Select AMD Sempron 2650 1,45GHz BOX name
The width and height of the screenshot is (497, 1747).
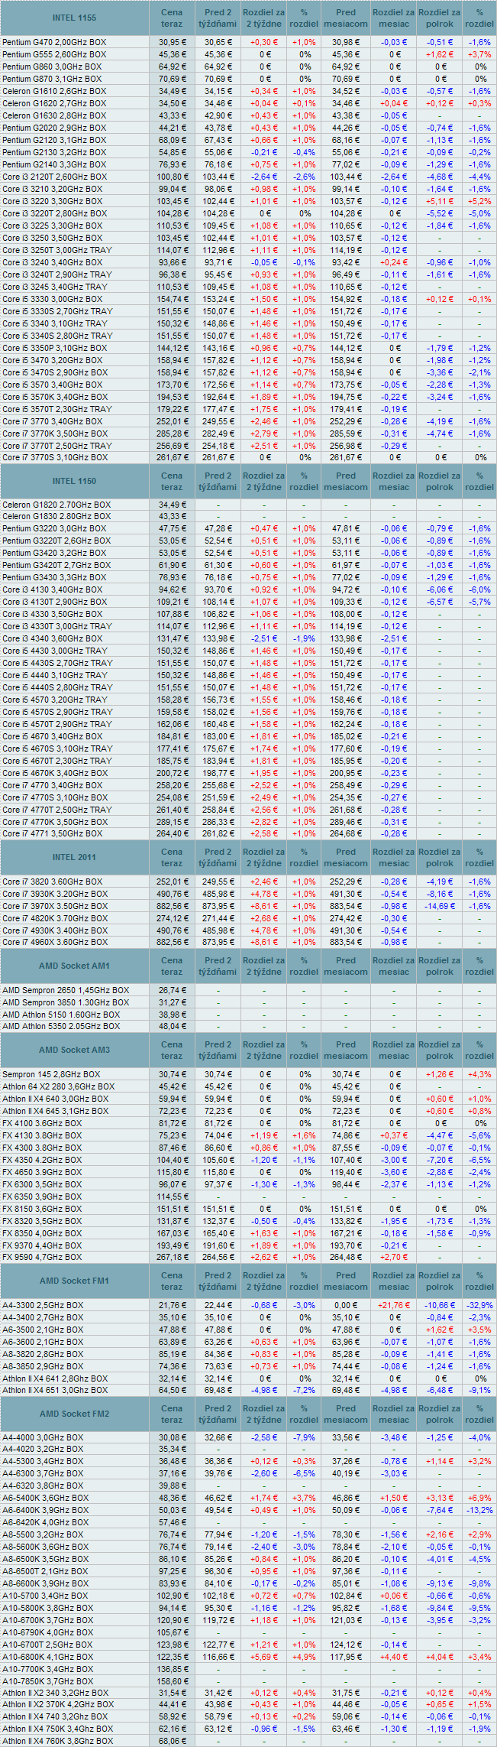pos(66,990)
